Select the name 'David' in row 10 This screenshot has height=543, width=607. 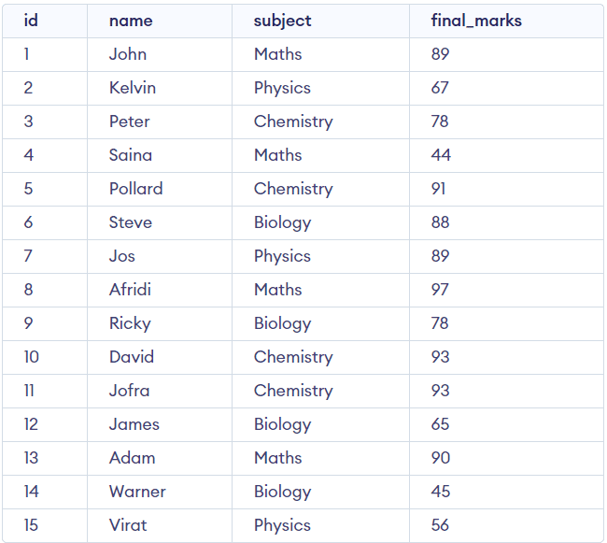click(x=132, y=357)
